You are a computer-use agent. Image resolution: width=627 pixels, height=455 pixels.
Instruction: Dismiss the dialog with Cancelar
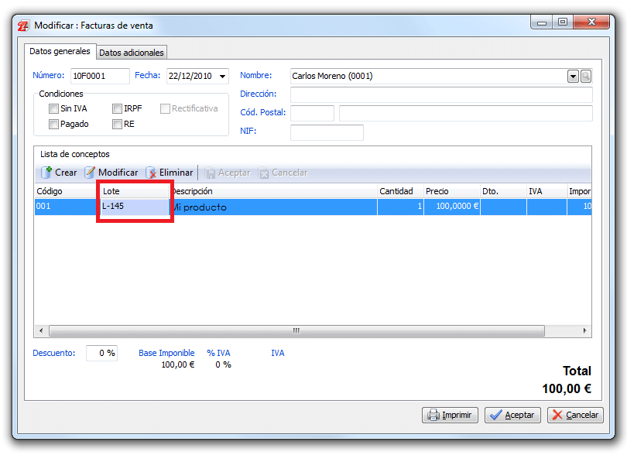pos(575,415)
